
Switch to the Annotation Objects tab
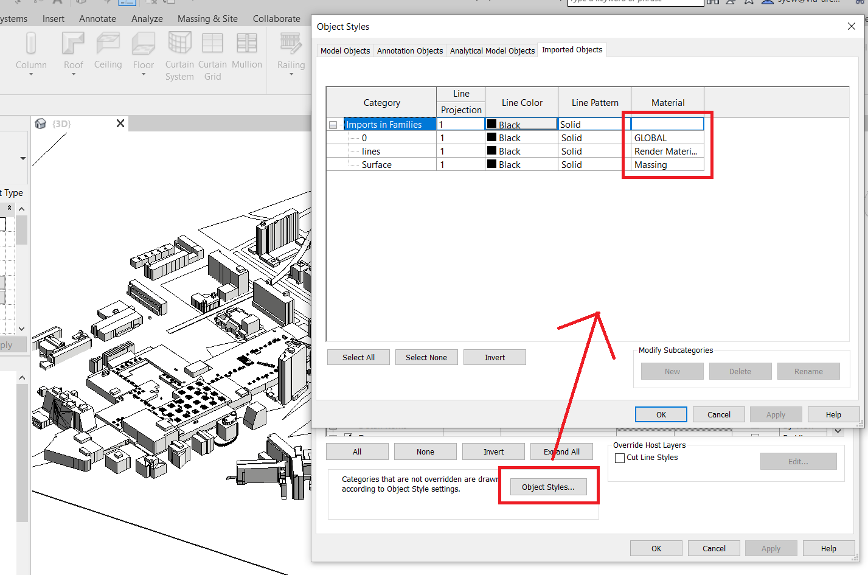tap(409, 51)
